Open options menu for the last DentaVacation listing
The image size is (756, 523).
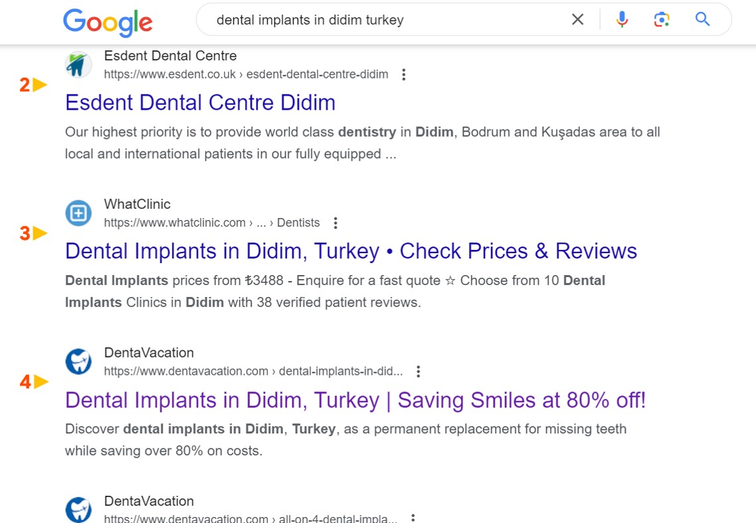(x=413, y=516)
